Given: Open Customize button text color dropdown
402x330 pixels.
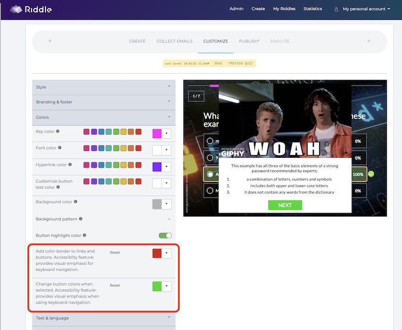Looking at the screenshot, I should (166, 183).
